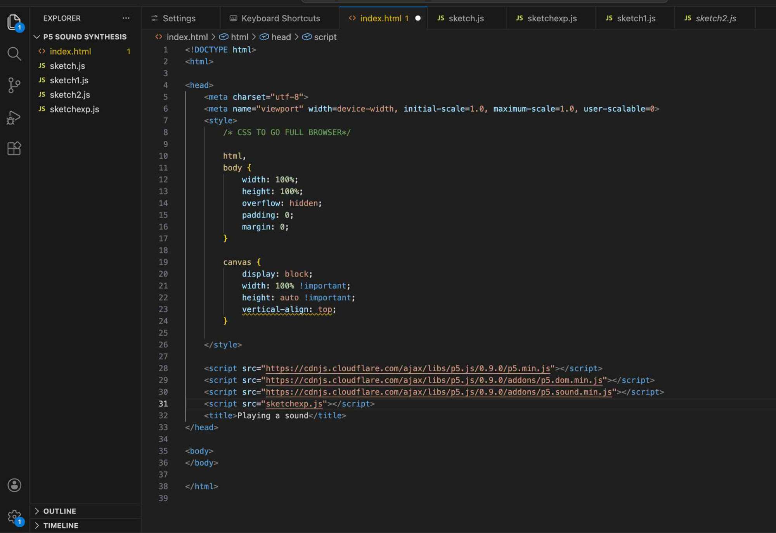Open Explorer views and more actions ellipsis

[126, 18]
